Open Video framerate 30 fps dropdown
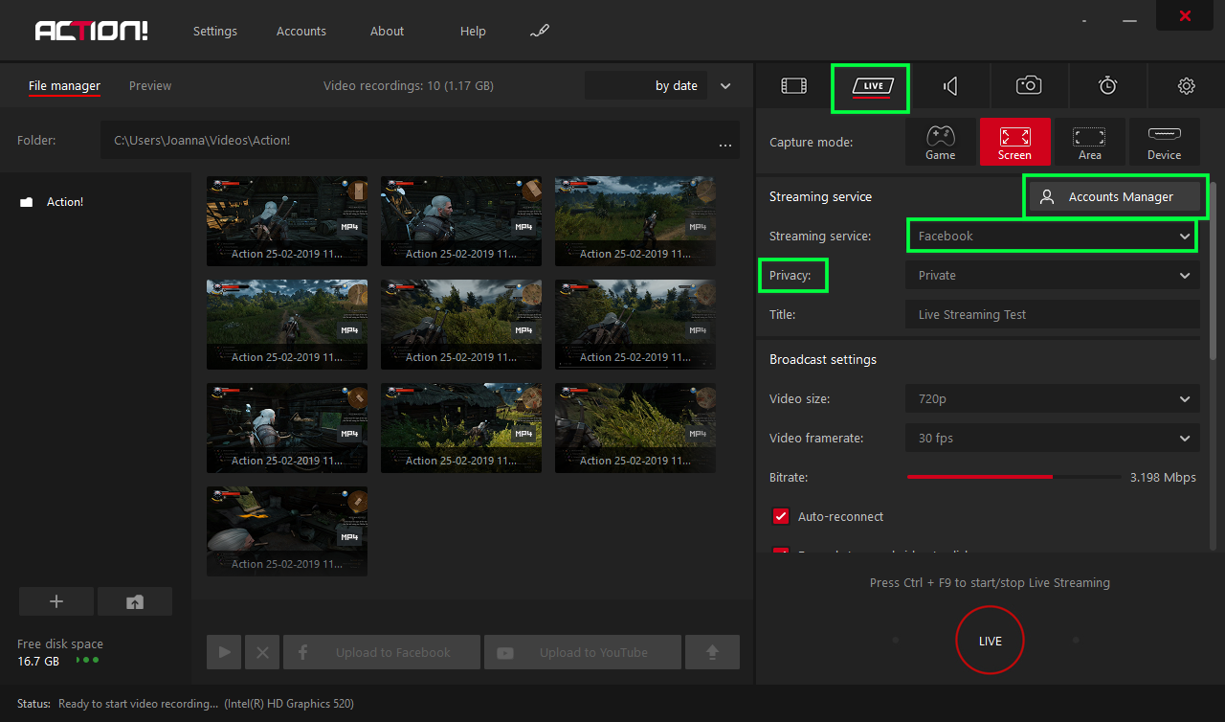 [1053, 438]
